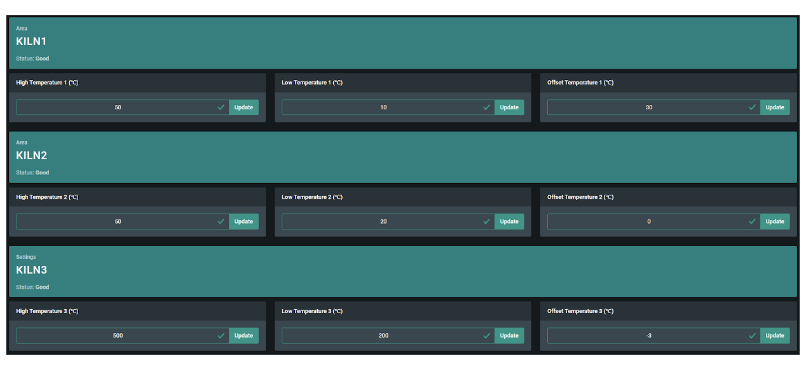Click the KILN3 settings header
The image size is (806, 379).
pos(402,272)
